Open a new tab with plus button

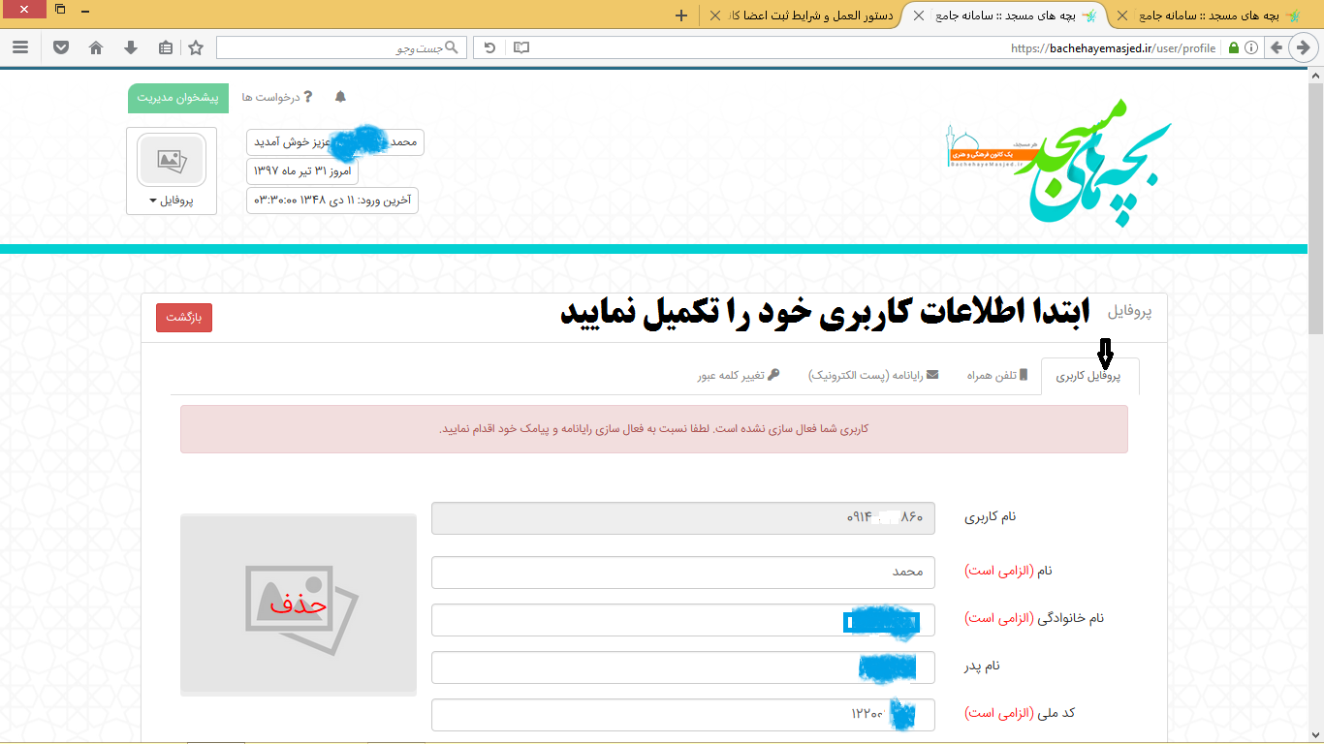(681, 15)
